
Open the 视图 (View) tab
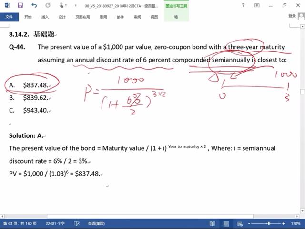154,17
